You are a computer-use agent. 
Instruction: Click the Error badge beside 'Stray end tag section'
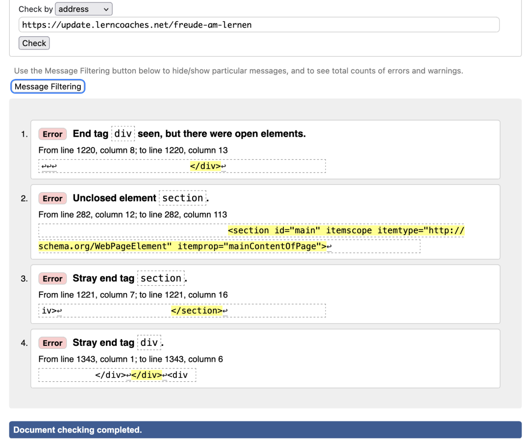pyautogui.click(x=52, y=279)
